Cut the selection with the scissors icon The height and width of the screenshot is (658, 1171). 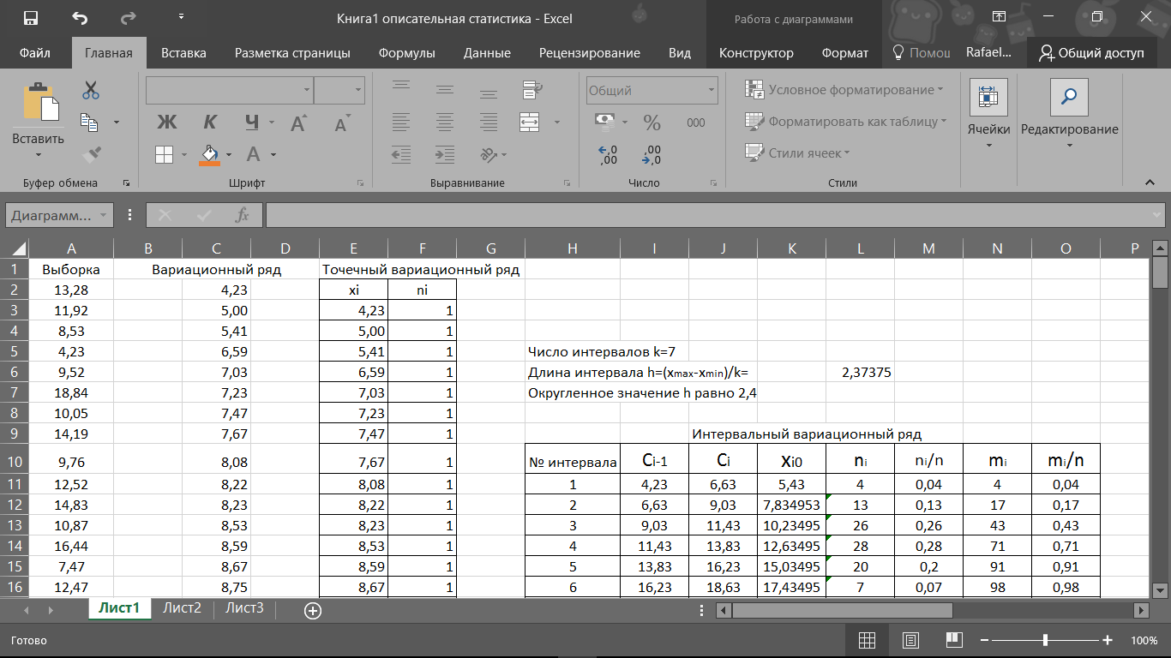click(91, 90)
